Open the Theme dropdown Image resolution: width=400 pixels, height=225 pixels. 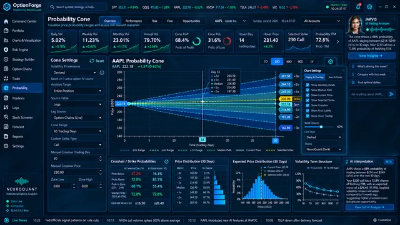point(323,149)
